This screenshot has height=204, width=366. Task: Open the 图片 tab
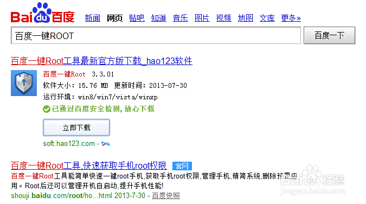click(x=202, y=18)
